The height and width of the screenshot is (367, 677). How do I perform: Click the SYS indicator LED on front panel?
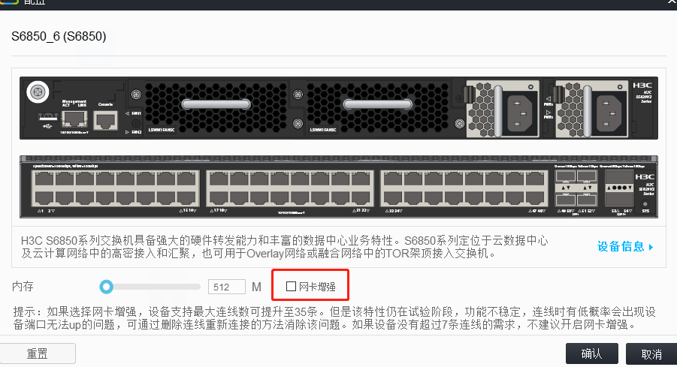[645, 204]
